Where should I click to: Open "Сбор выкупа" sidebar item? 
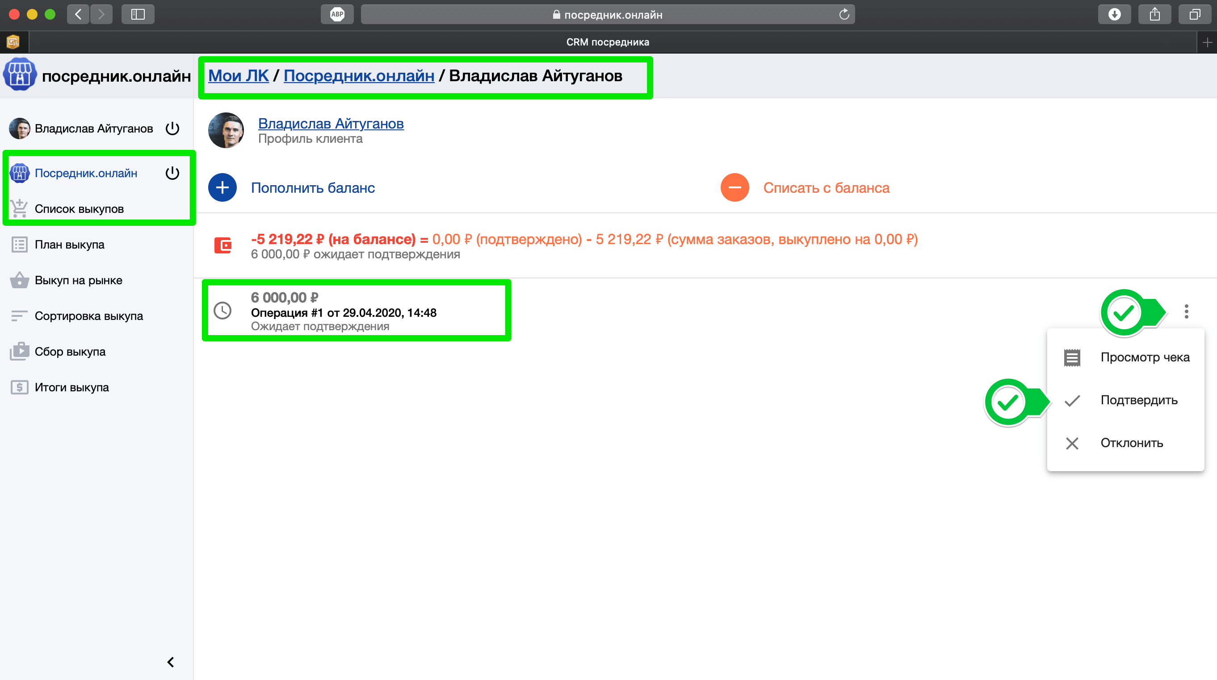pos(70,352)
